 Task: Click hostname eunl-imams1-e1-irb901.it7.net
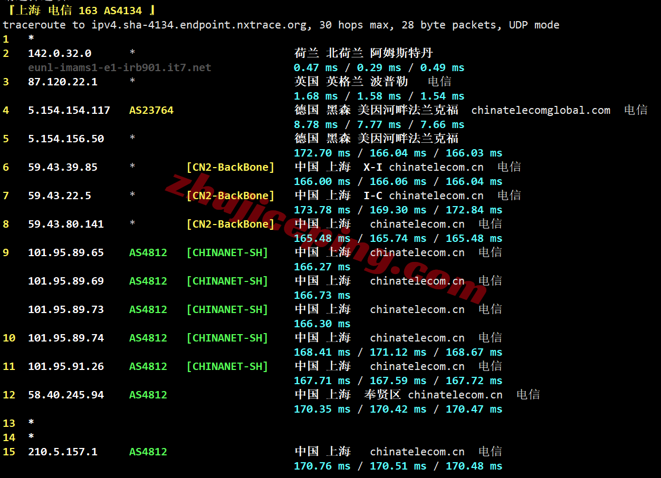click(x=120, y=67)
